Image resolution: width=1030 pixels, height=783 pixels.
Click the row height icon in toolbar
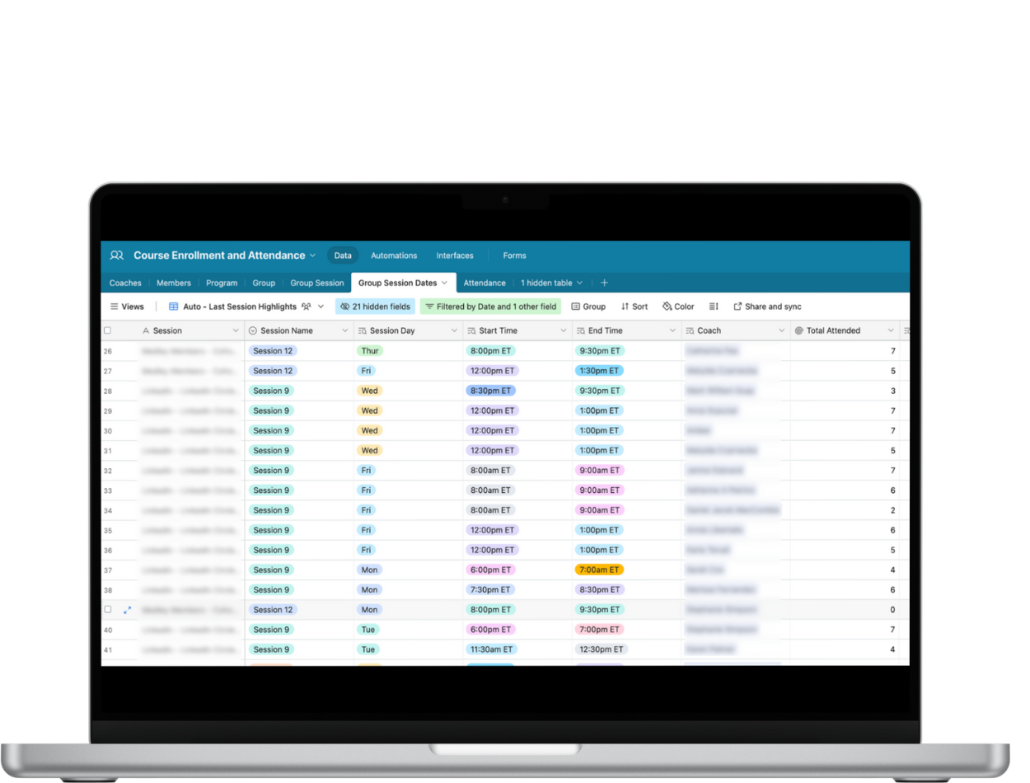point(714,307)
